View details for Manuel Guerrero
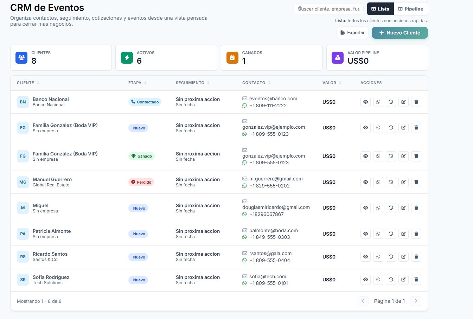Image resolution: width=473 pixels, height=319 pixels. click(x=365, y=182)
